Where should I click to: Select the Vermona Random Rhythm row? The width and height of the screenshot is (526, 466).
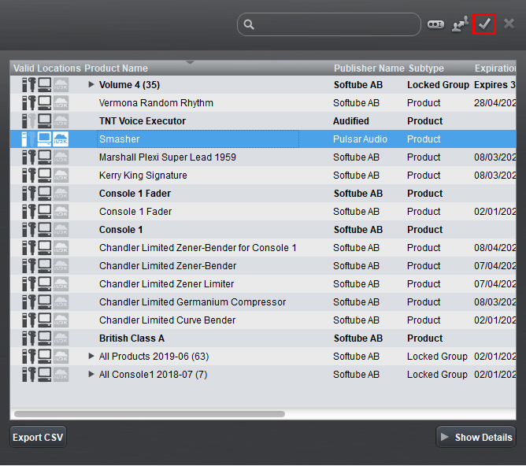pos(263,102)
